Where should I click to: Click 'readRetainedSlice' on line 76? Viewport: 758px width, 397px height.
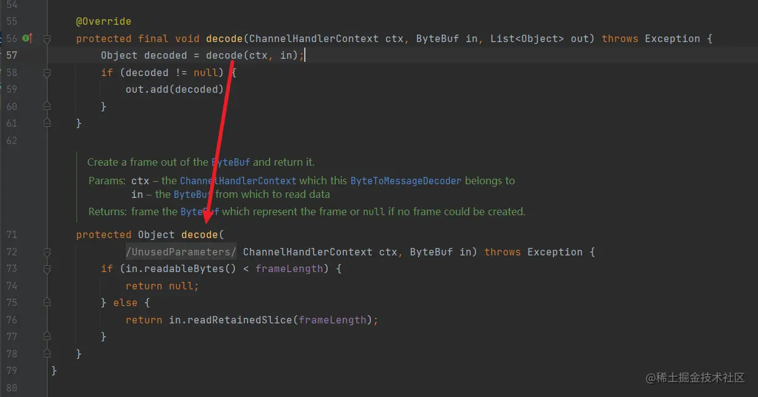point(240,320)
